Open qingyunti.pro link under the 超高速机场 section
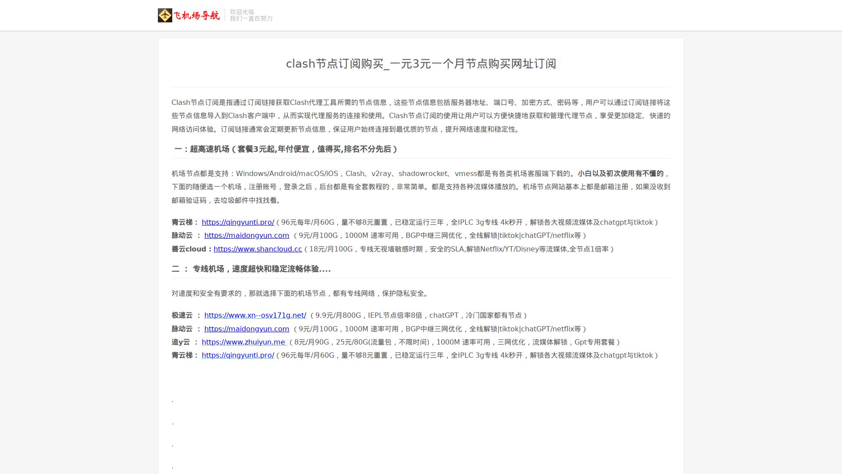 tap(238, 223)
